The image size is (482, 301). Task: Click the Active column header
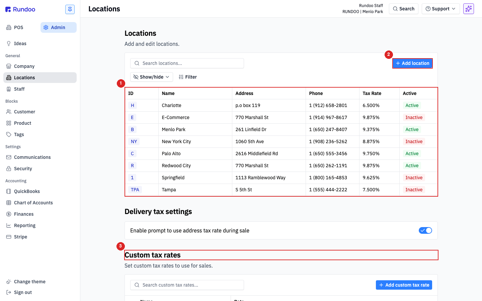(418, 93)
